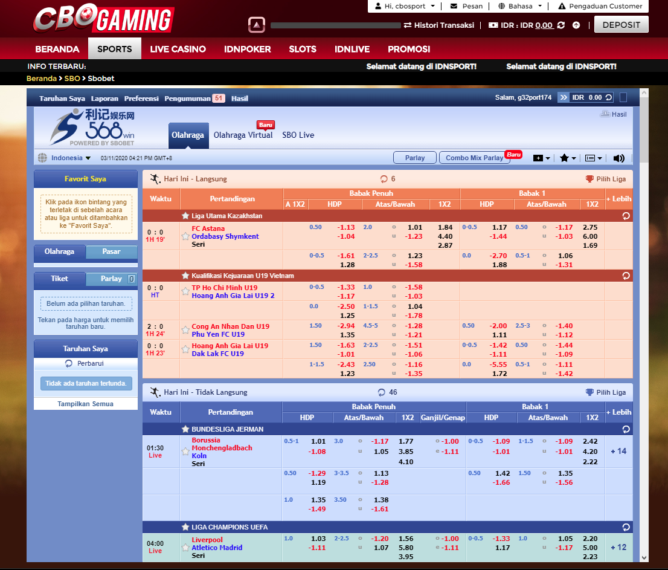
Task: Open the Indonesia language selector
Action: click(x=65, y=158)
